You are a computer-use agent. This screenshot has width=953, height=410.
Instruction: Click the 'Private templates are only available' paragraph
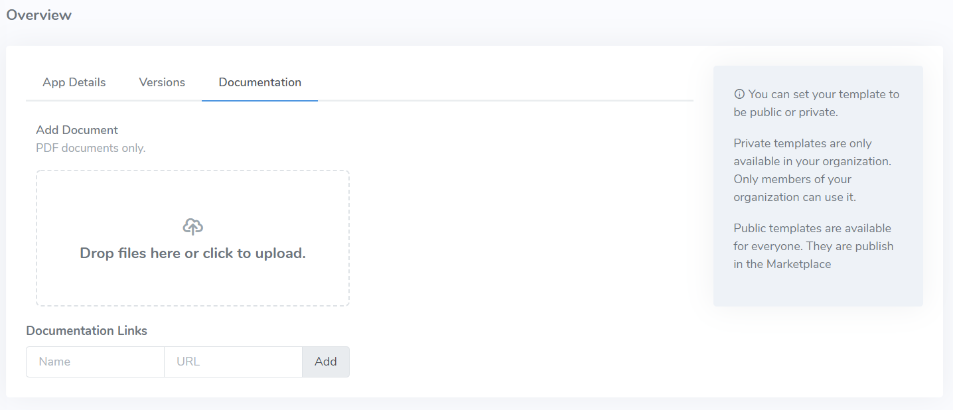coord(812,171)
